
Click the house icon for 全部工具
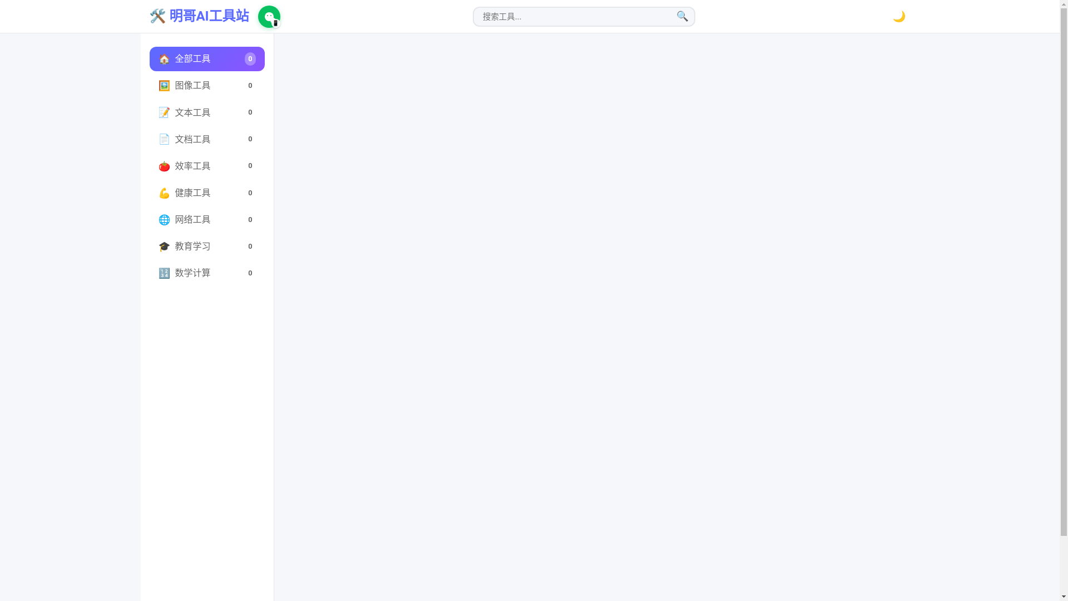(x=164, y=59)
